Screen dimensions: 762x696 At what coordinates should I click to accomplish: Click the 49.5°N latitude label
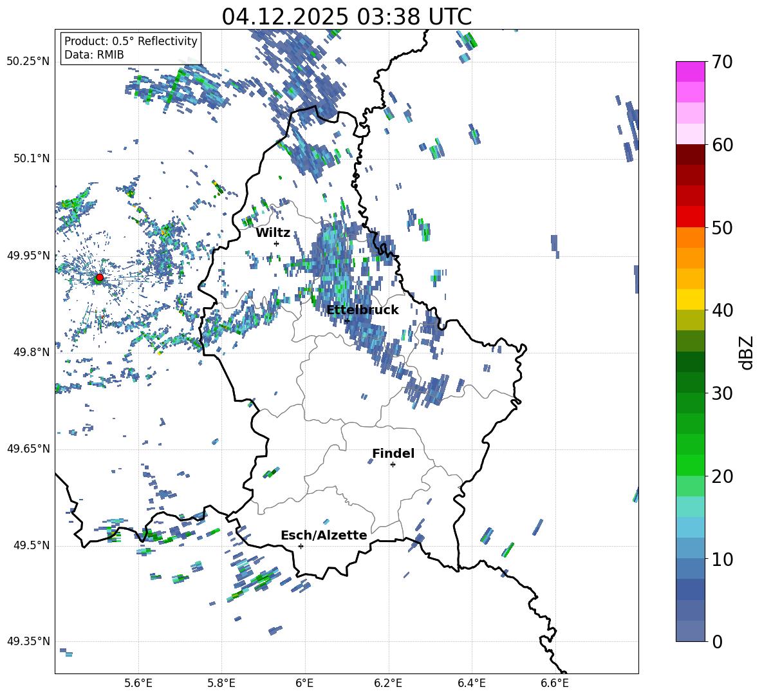(32, 545)
